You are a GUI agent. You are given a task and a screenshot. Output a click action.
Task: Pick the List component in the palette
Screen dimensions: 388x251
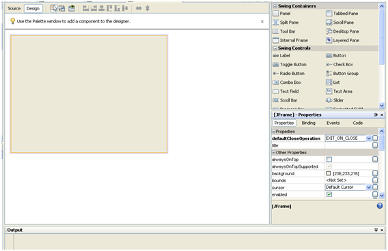tap(333, 83)
